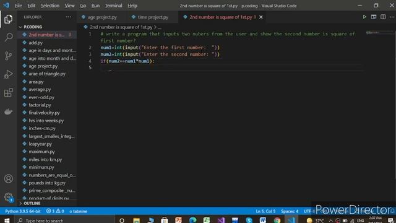Open Word from taskbar
The height and width of the screenshot is (223, 396).
coord(263,221)
